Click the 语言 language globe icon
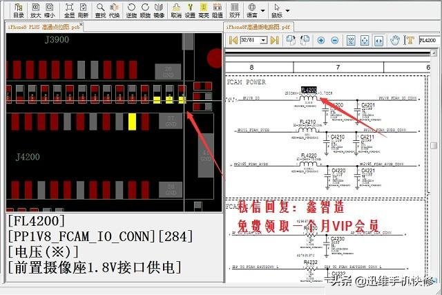This screenshot has width=442, height=295. coord(252,11)
